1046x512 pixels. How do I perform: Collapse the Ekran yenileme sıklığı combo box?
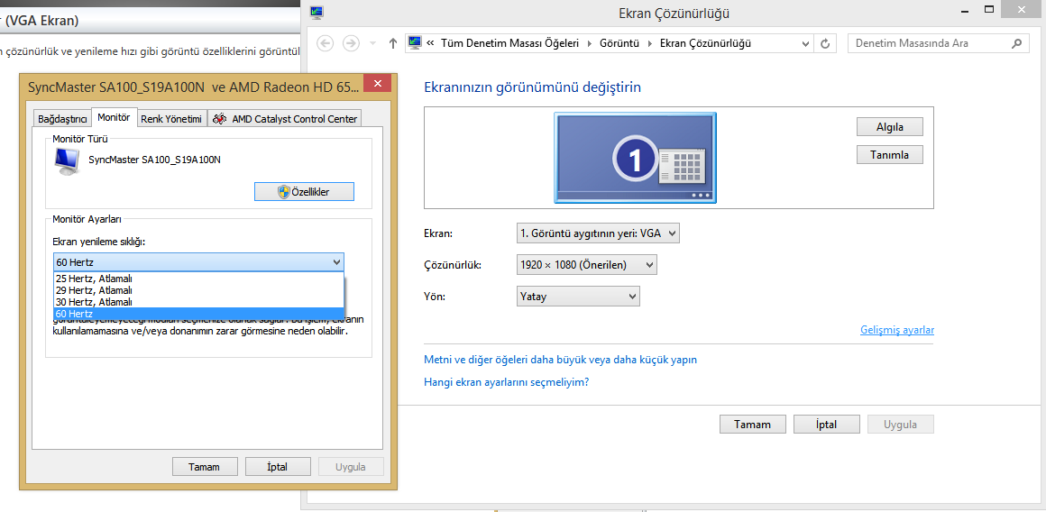198,262
